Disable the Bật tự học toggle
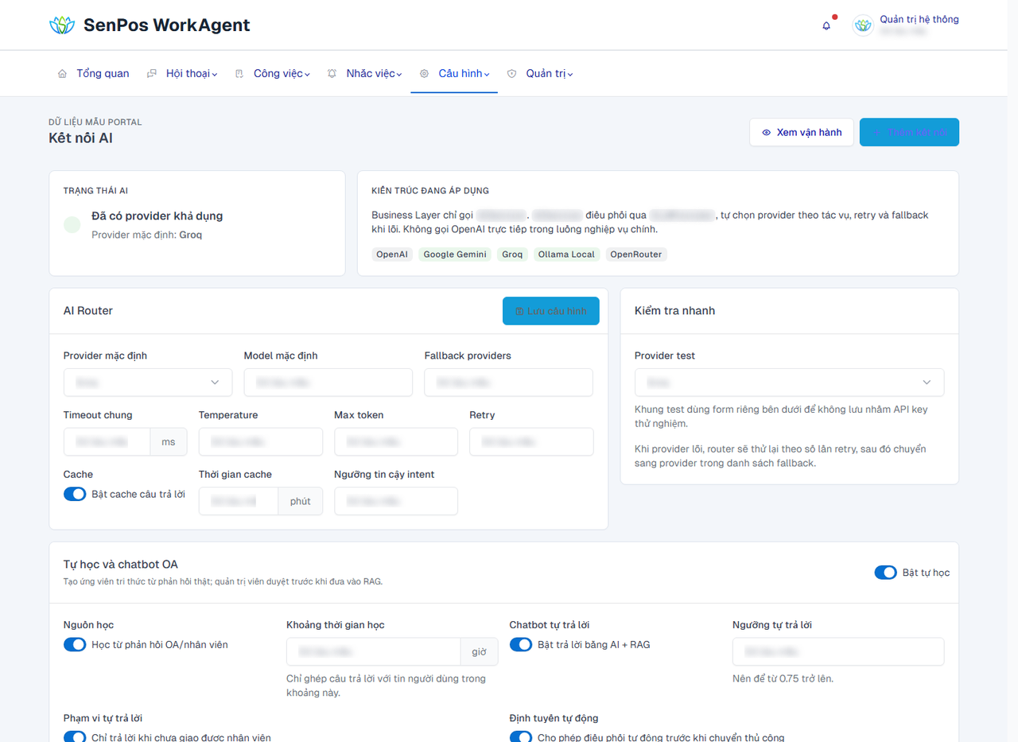Screen dimensions: 1018x742 pyautogui.click(x=885, y=573)
